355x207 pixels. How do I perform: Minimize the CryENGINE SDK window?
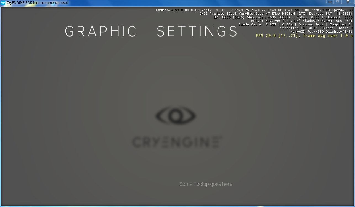pyautogui.click(x=330, y=2)
